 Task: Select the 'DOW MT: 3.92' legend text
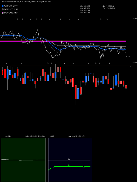tap(11, 10)
